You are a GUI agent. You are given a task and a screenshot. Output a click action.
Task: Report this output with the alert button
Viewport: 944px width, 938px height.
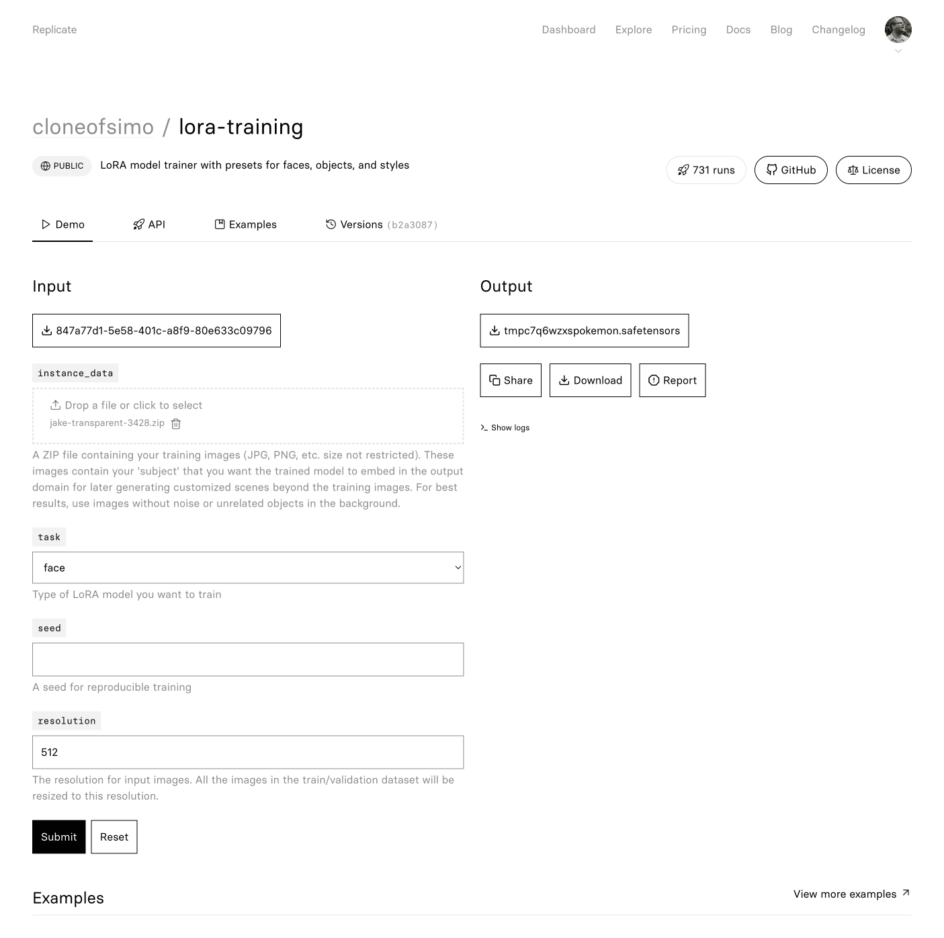[672, 380]
